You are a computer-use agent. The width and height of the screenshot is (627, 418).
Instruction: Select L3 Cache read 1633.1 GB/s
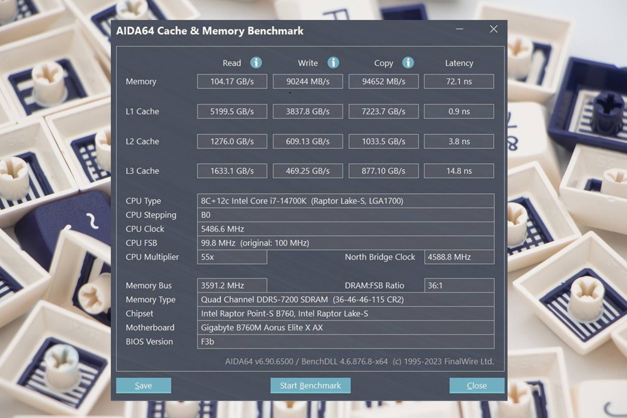(x=232, y=171)
